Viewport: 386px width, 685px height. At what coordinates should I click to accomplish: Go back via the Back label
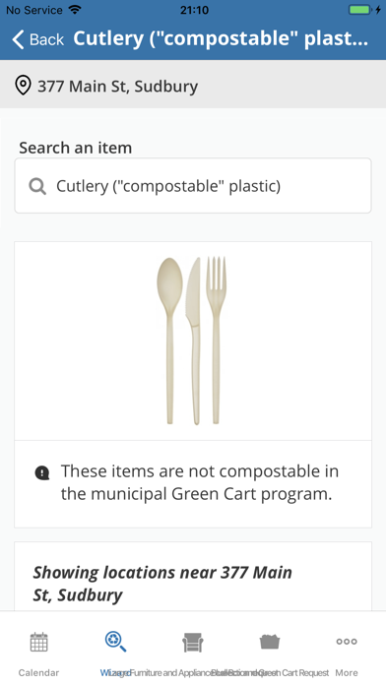[x=46, y=39]
